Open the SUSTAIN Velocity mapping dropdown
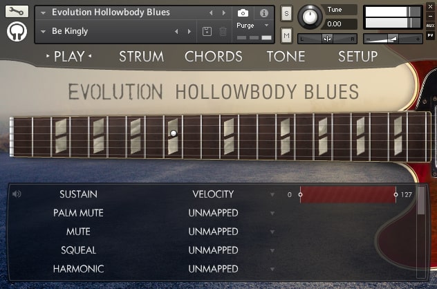437x289 pixels. (x=272, y=194)
